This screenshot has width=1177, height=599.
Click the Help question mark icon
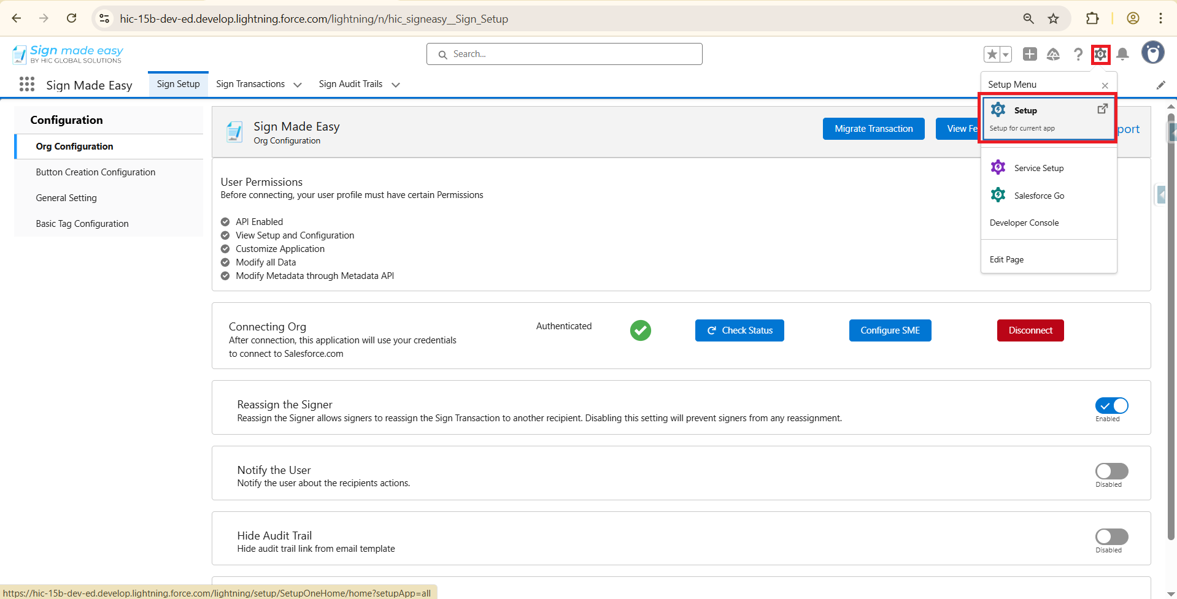pyautogui.click(x=1078, y=55)
